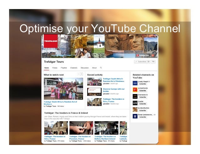Go to the Channels tab
This screenshot has height=154, width=200.
(x=74, y=68)
